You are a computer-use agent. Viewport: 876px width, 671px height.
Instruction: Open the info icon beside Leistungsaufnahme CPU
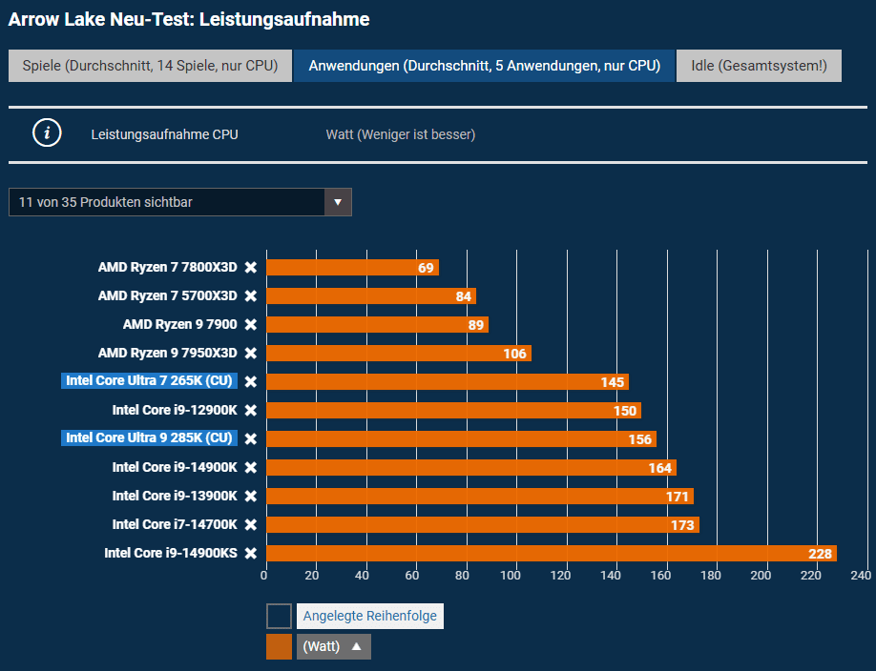47,133
